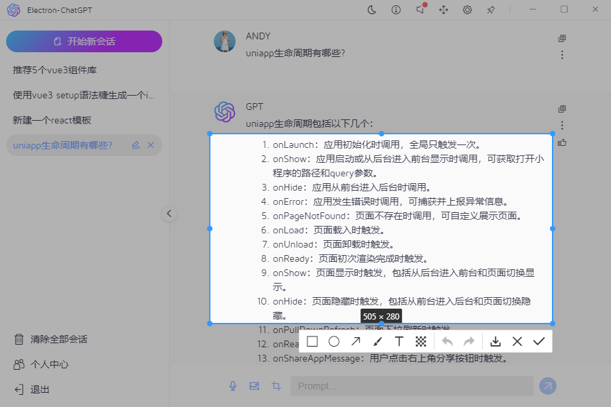This screenshot has height=407, width=611.
Task: Confirm screenshot with the checkmark
Action: [x=539, y=341]
